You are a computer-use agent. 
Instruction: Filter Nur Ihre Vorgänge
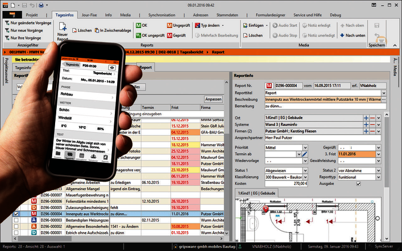point(23,38)
